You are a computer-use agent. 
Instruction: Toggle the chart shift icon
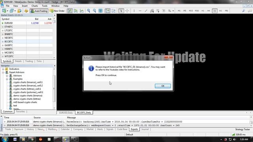[x=113, y=11]
